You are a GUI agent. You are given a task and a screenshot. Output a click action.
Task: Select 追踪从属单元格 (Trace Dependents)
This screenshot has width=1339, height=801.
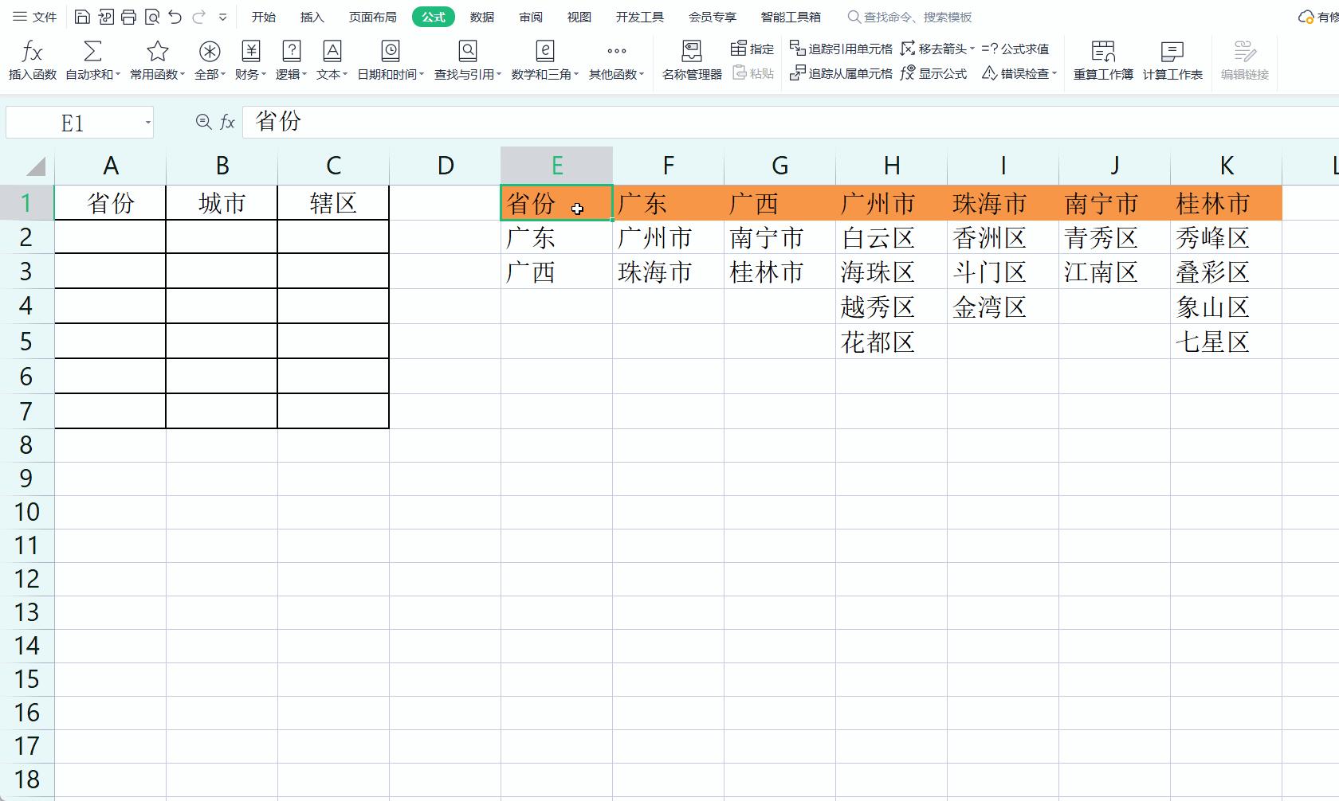(x=841, y=73)
